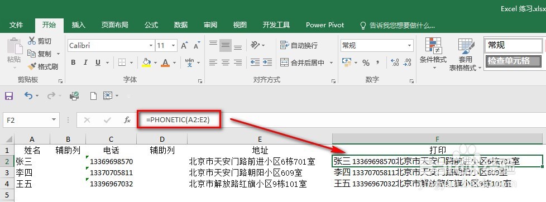Apply yellow fill color bucket
Viewport: 546px width, 202px height.
[146, 62]
